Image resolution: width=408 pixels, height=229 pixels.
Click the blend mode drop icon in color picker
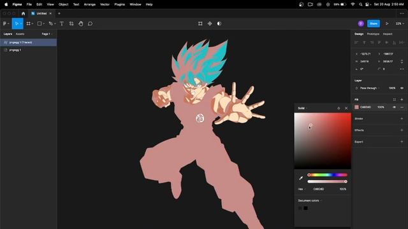click(x=339, y=108)
